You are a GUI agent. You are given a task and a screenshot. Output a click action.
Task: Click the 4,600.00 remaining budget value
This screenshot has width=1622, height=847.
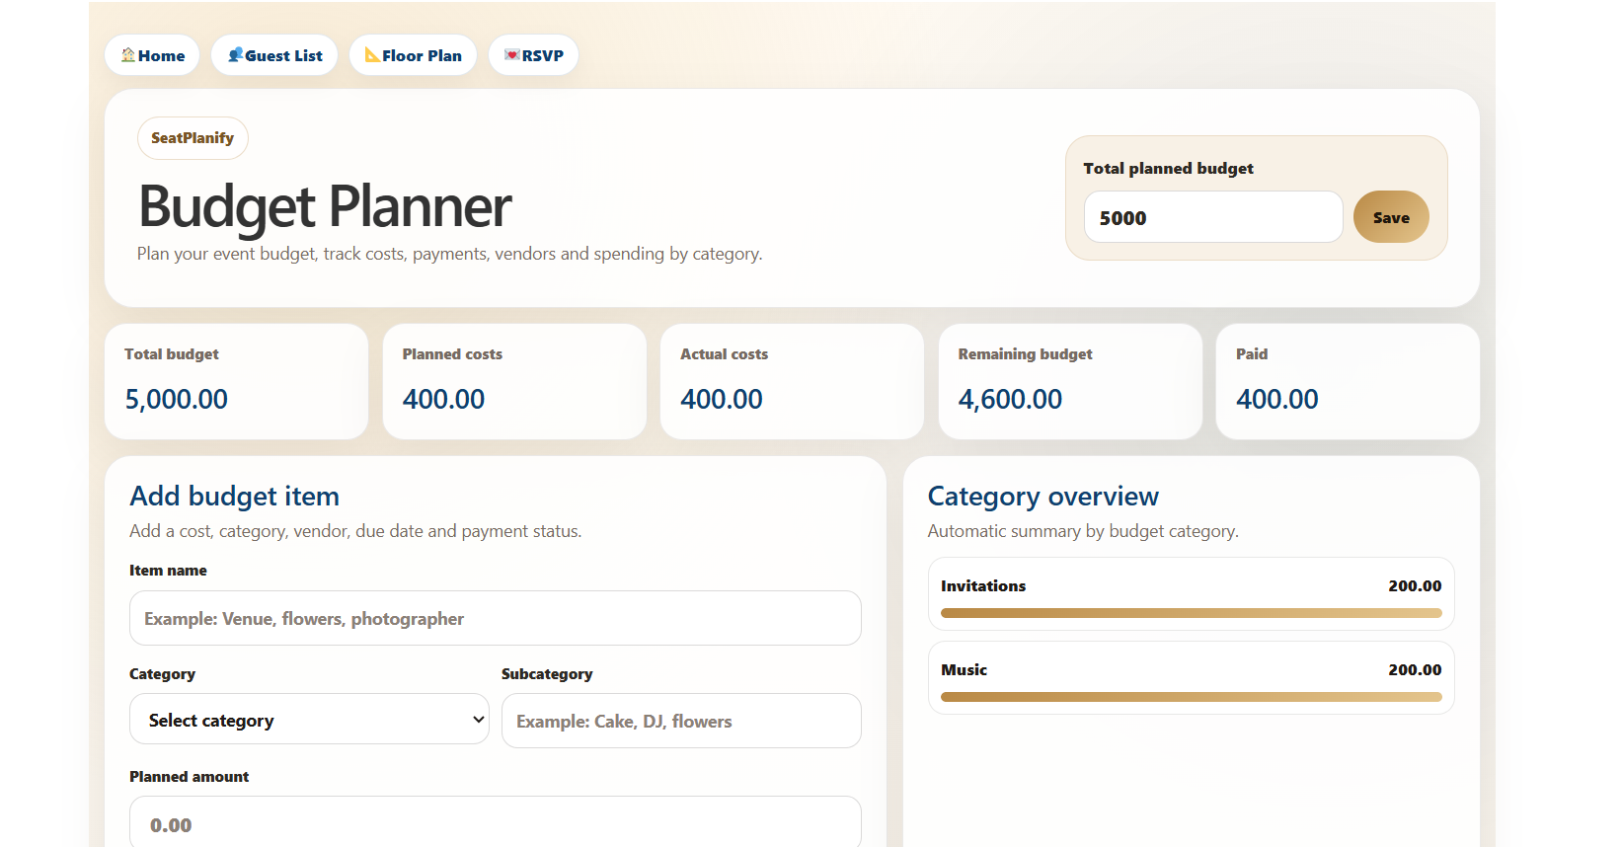coord(1010,399)
